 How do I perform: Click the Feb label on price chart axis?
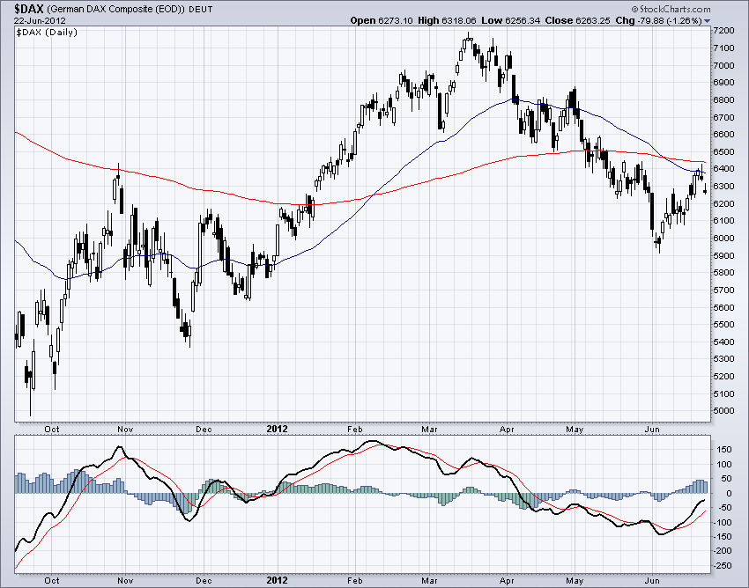(x=355, y=429)
